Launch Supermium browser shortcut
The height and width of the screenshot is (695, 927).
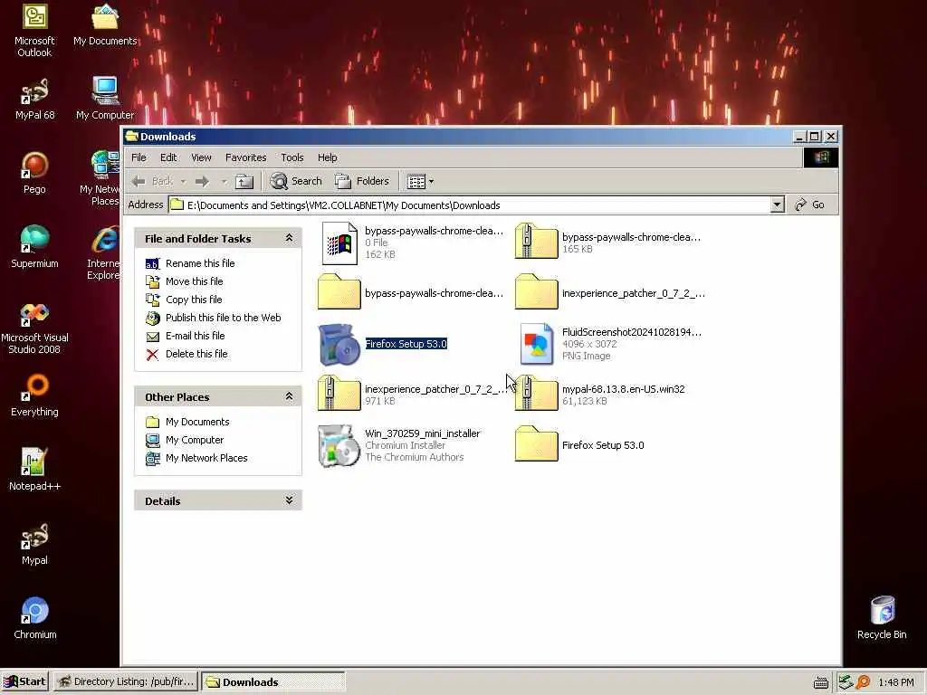(x=34, y=246)
